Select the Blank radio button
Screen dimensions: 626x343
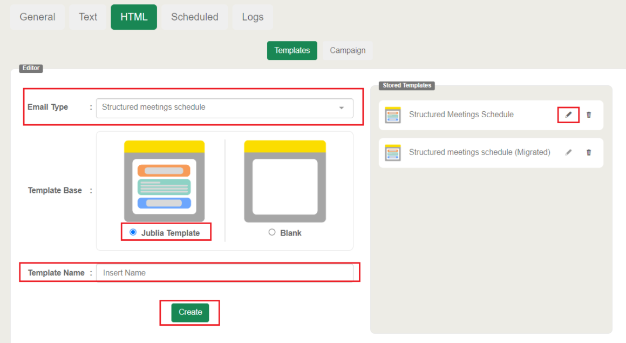click(272, 232)
